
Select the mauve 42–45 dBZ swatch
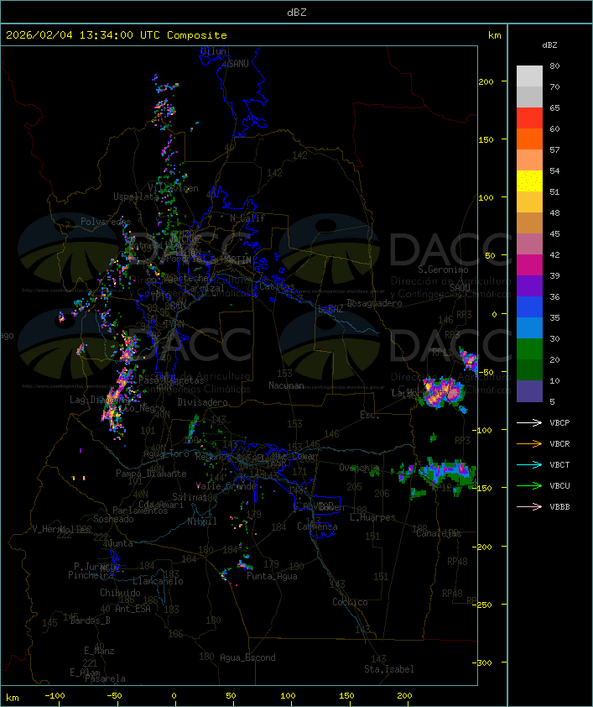[x=529, y=244]
